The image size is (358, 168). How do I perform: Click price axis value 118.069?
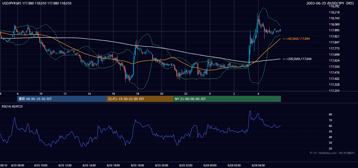click(x=334, y=24)
